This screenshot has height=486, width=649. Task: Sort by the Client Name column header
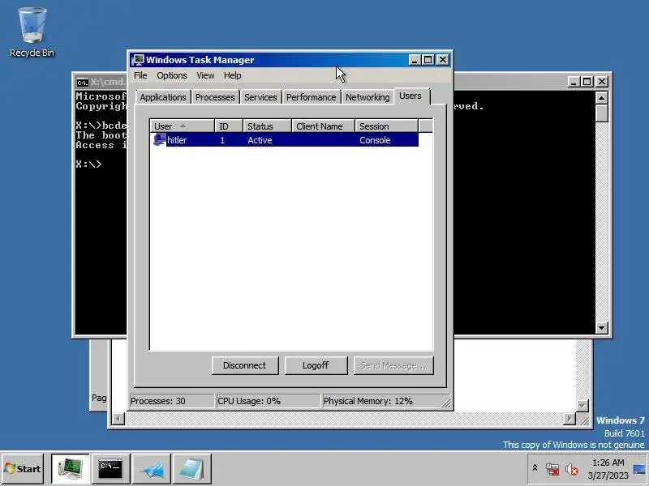pos(323,126)
